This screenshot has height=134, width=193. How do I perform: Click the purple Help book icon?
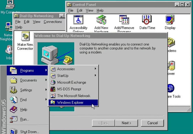click(x=13, y=109)
